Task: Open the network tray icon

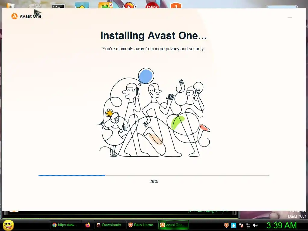Action: click(248, 225)
